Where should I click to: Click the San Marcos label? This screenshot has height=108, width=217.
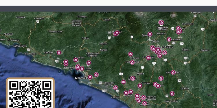pyautogui.click(x=188, y=24)
